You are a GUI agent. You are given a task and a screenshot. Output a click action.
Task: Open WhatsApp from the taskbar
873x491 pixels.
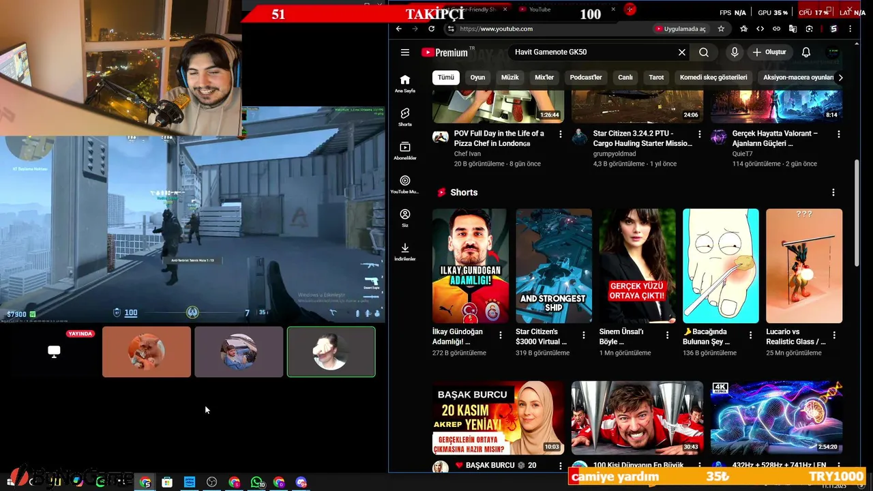click(256, 482)
